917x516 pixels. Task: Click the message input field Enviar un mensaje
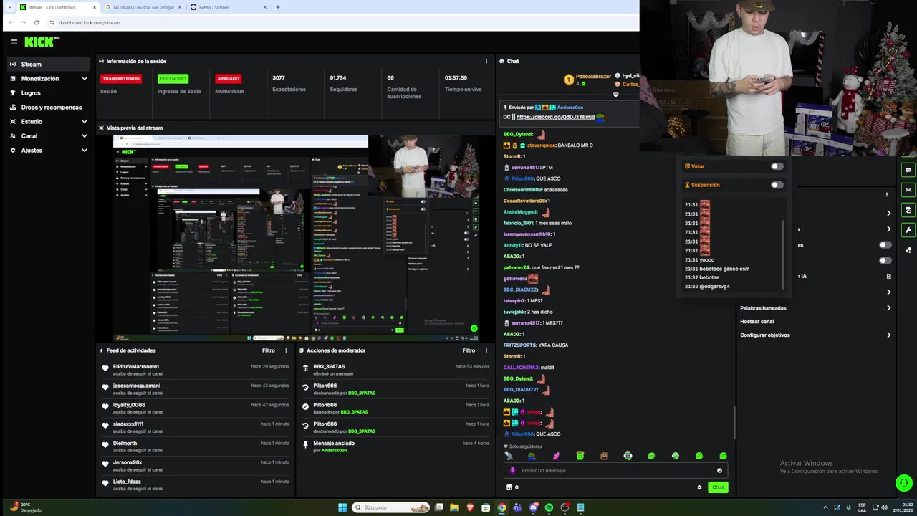(x=615, y=471)
